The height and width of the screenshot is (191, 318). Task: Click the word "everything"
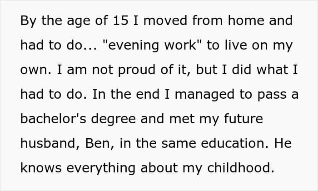pyautogui.click(x=101, y=168)
